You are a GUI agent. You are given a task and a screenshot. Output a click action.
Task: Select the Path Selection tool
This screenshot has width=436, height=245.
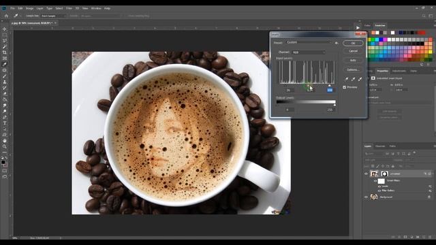[5, 129]
